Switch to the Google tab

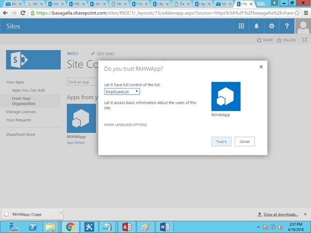34,4
